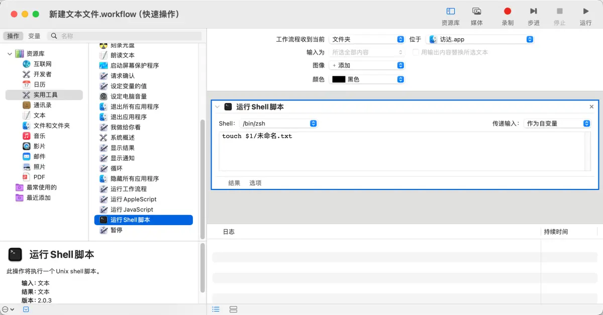Open 最近添加 smart folder
The image size is (603, 315).
click(x=38, y=197)
